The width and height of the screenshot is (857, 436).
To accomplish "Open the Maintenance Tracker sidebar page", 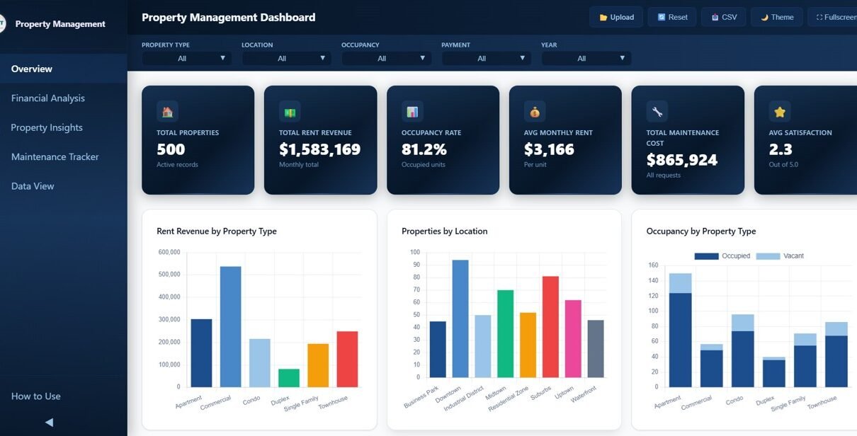I will (55, 157).
